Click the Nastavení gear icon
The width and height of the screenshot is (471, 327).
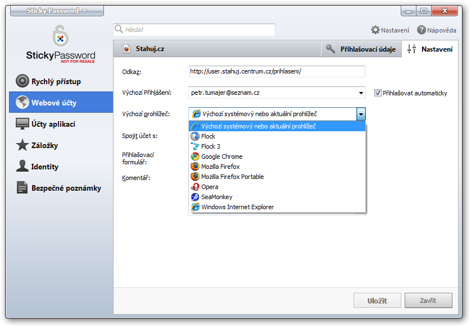coord(375,30)
